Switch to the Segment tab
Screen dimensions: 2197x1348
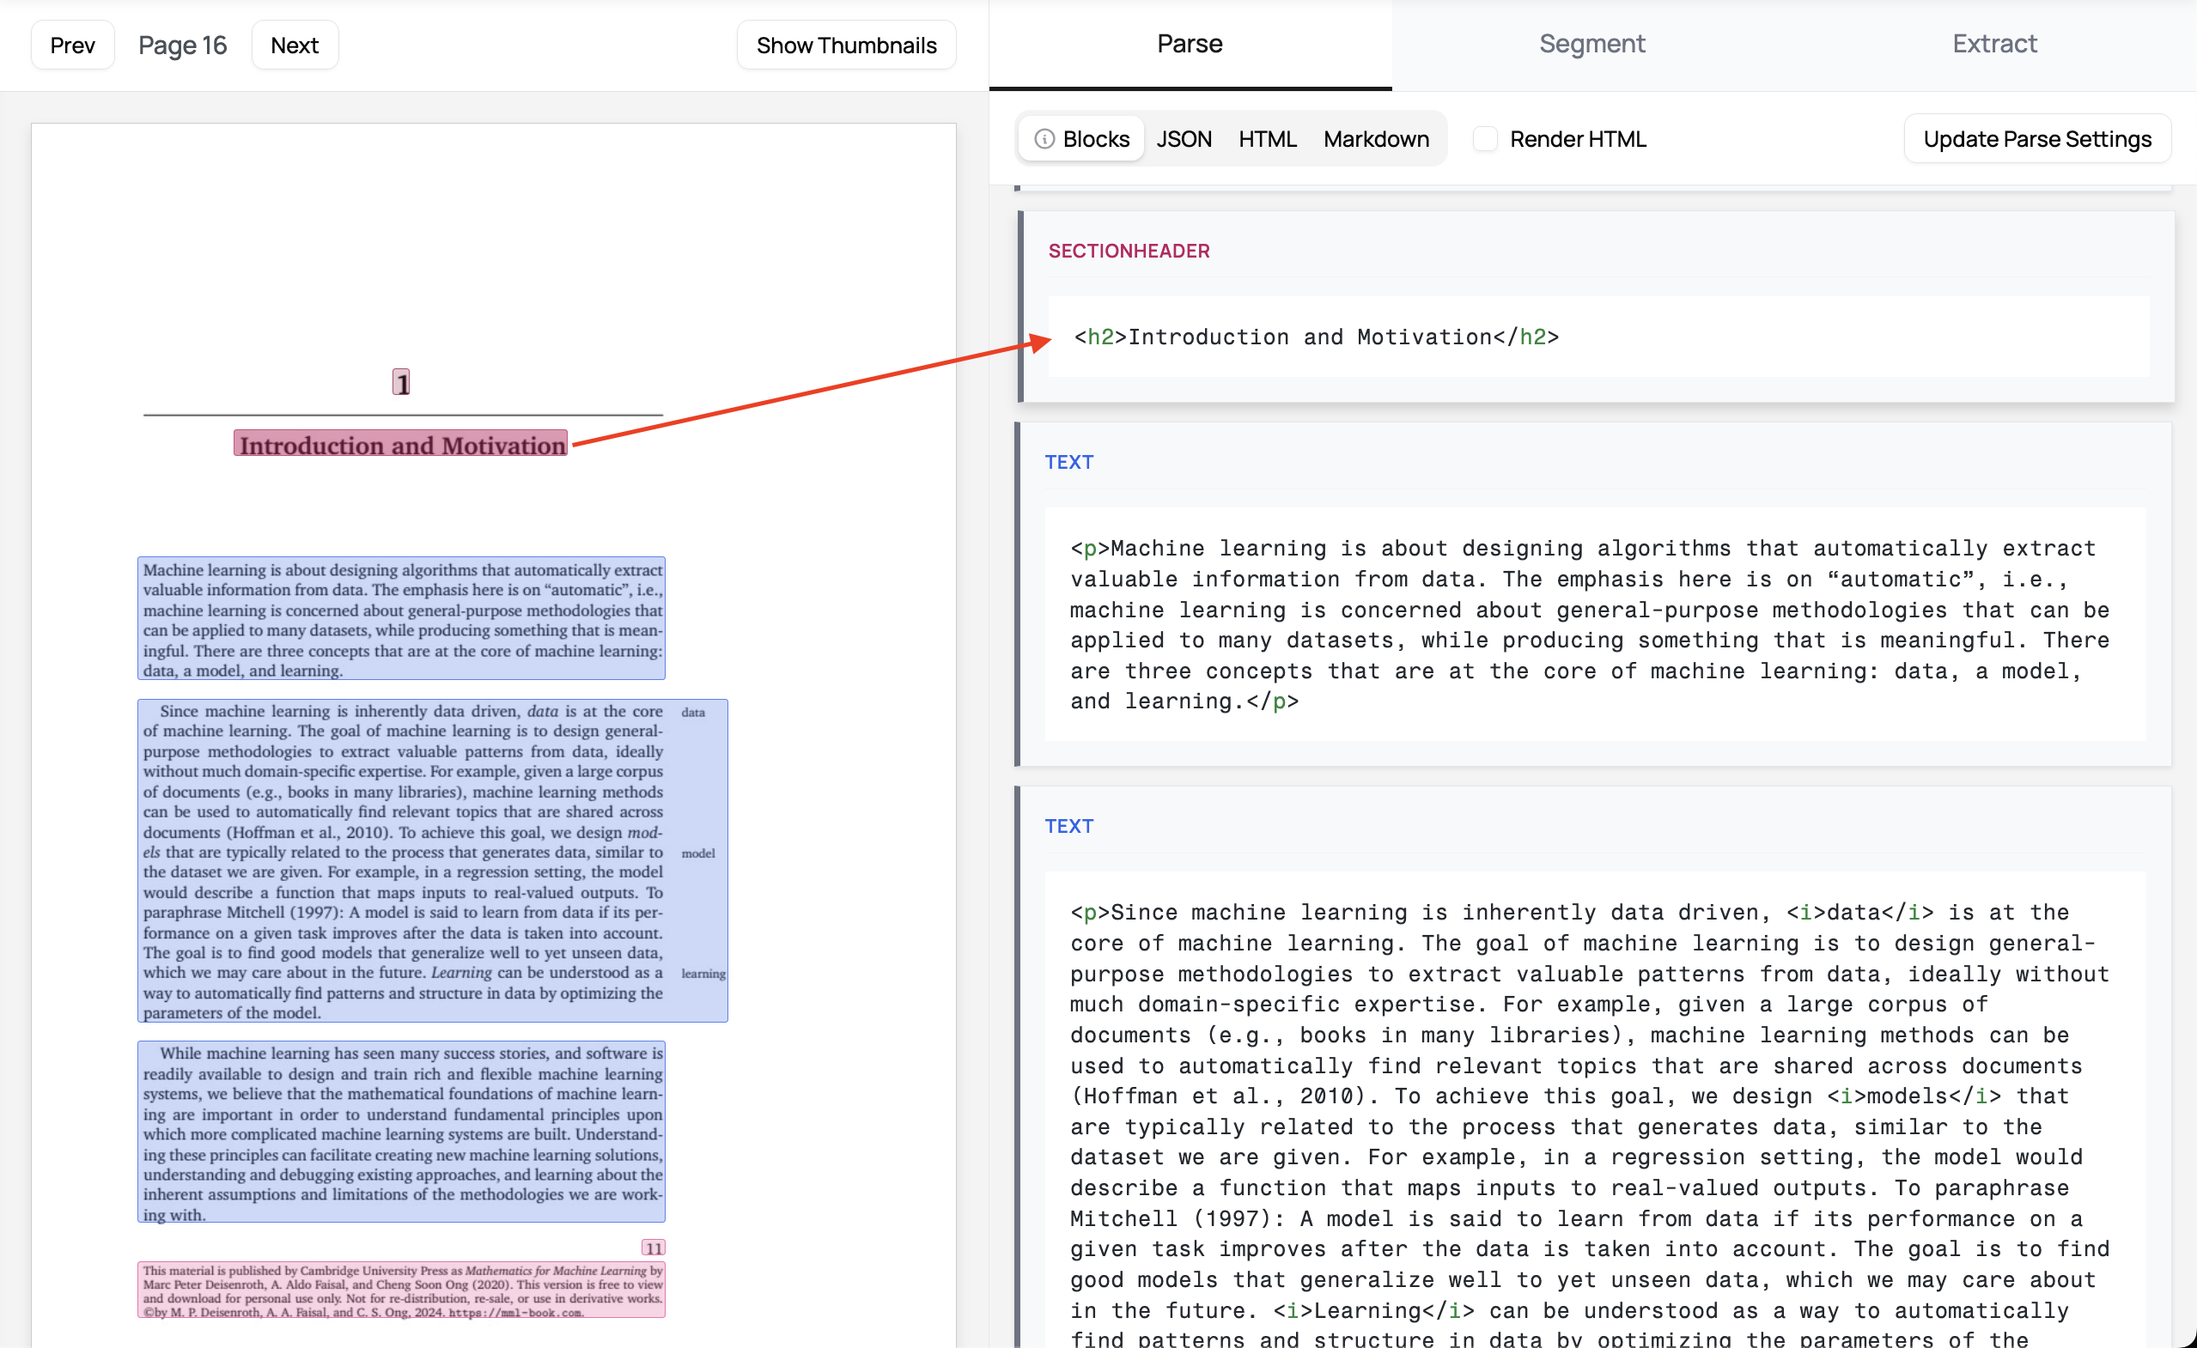click(1591, 44)
